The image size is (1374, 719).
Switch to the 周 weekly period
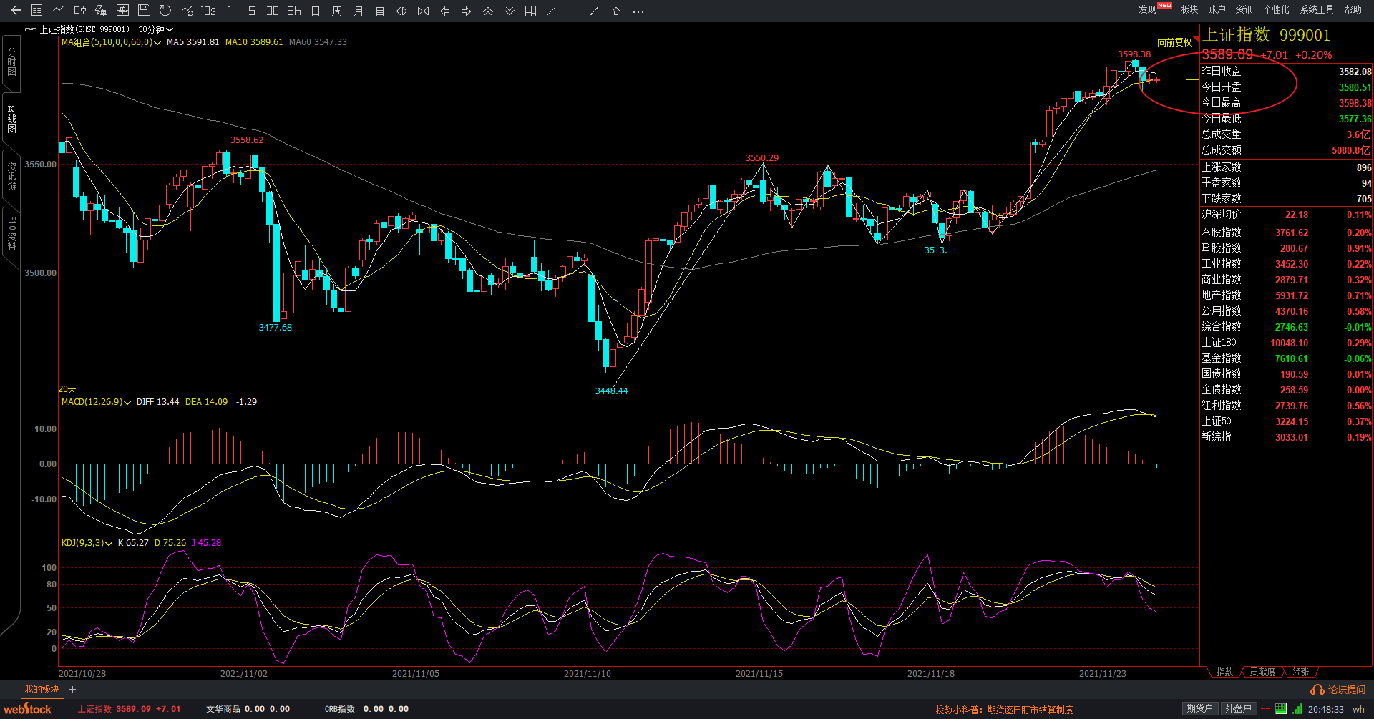337,11
